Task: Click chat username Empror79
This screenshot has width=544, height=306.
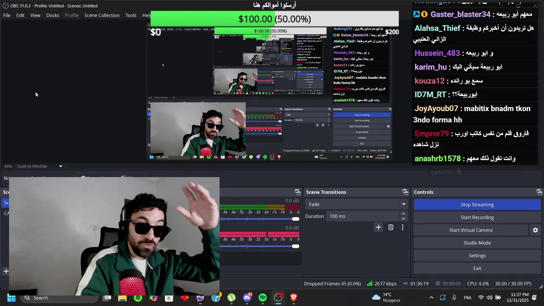Action: [431, 133]
